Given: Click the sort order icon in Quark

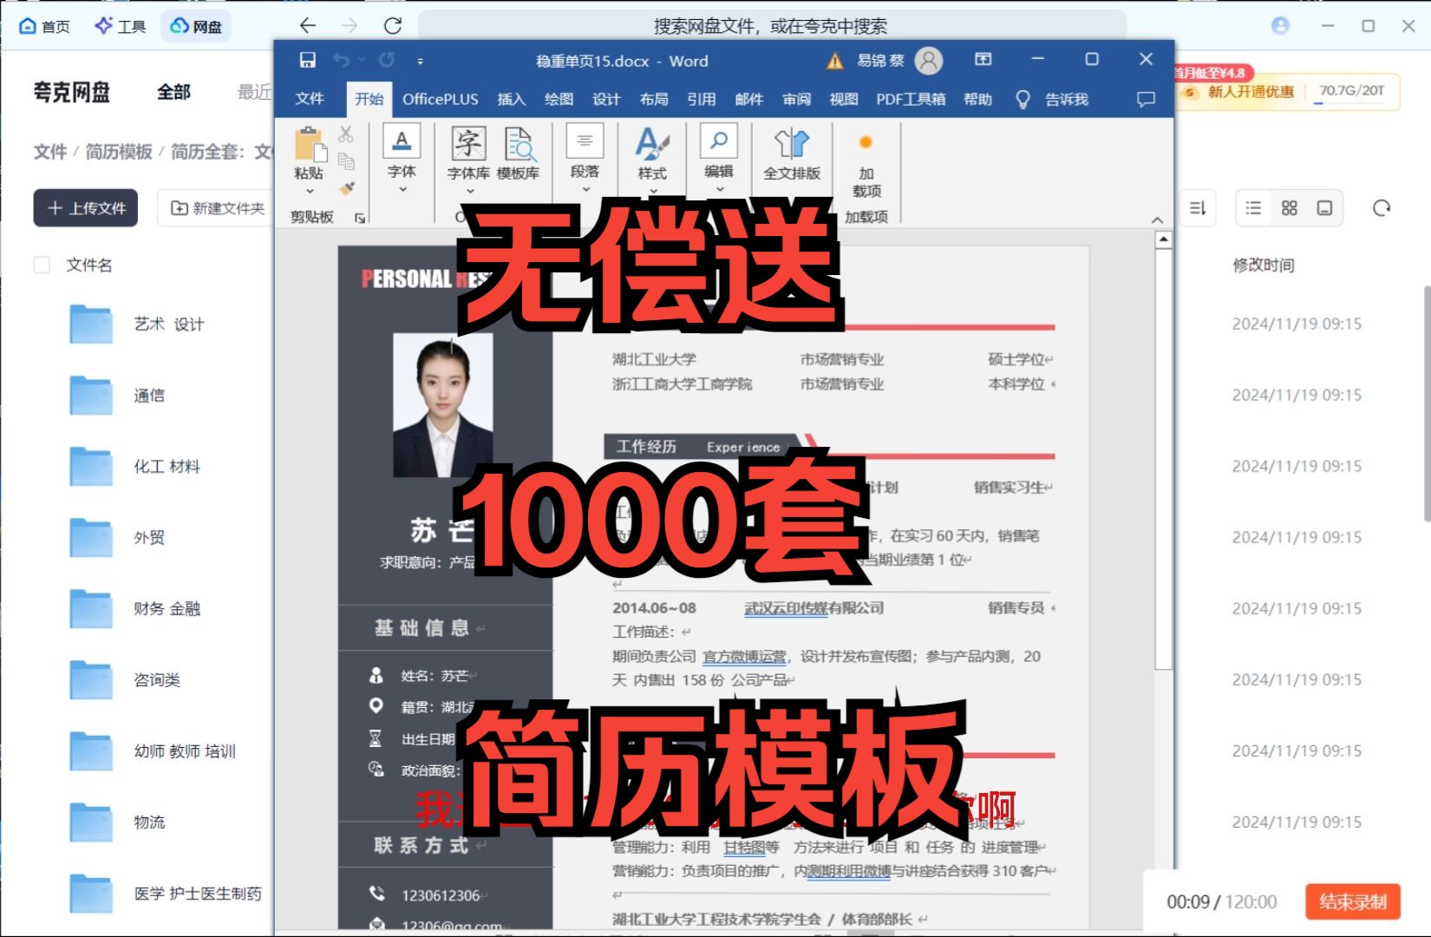Looking at the screenshot, I should [1198, 207].
